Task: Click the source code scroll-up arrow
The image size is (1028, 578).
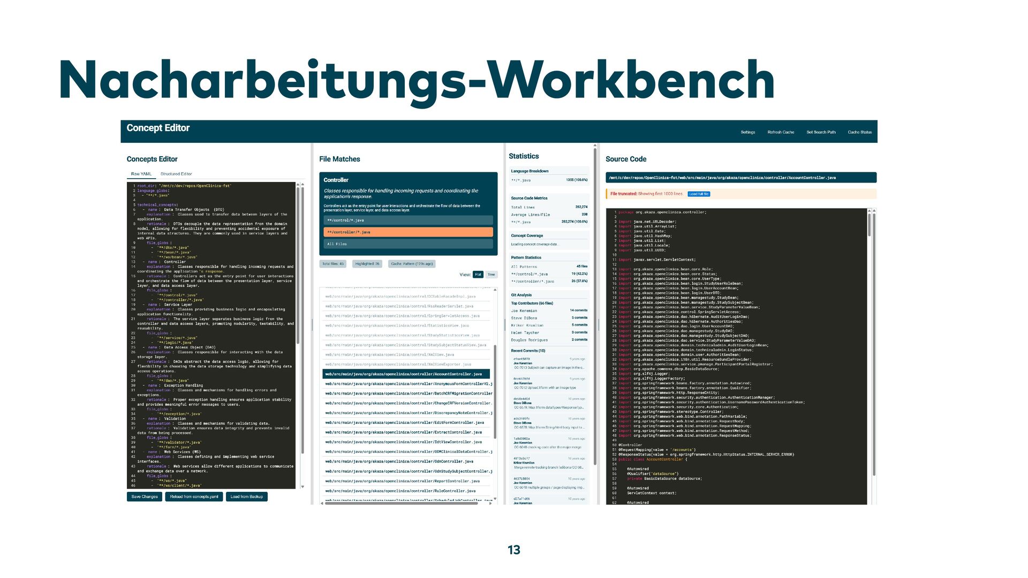Action: pos(869,211)
